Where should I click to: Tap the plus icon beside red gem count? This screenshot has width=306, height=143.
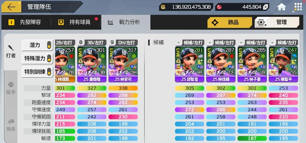click(x=266, y=7)
